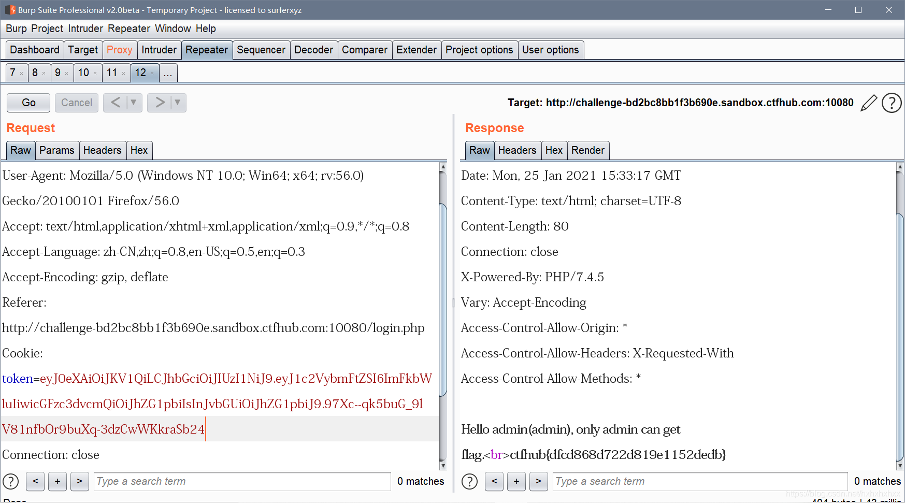This screenshot has width=905, height=503.
Task: Close Repeater tab 10
Action: [x=95, y=74]
